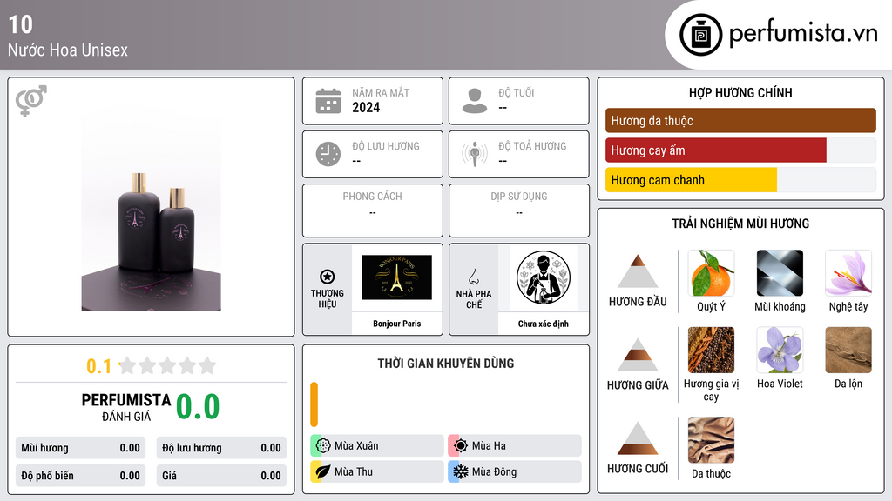This screenshot has width=892, height=501.
Task: Click the green 0.0 Perfumista score
Action: tap(198, 407)
